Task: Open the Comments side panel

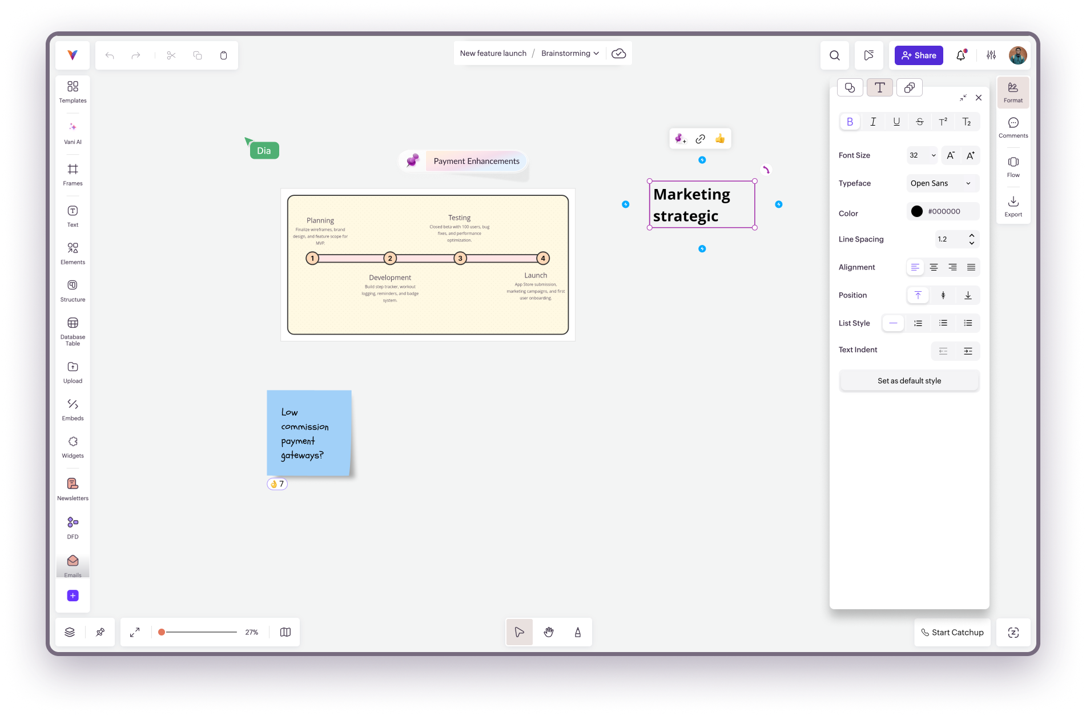Action: coord(1013,128)
